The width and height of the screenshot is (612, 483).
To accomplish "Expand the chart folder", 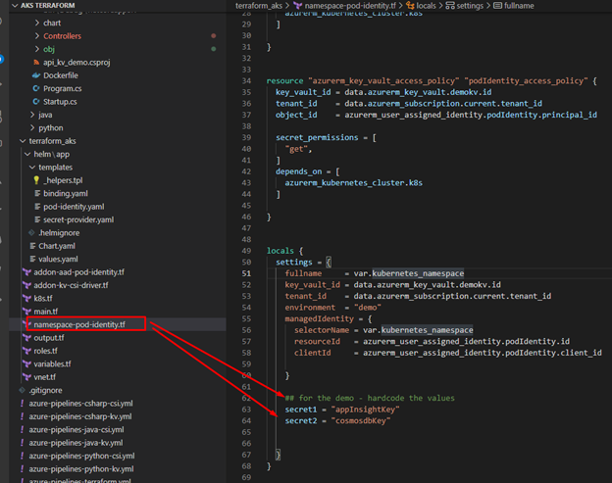I will coord(37,23).
